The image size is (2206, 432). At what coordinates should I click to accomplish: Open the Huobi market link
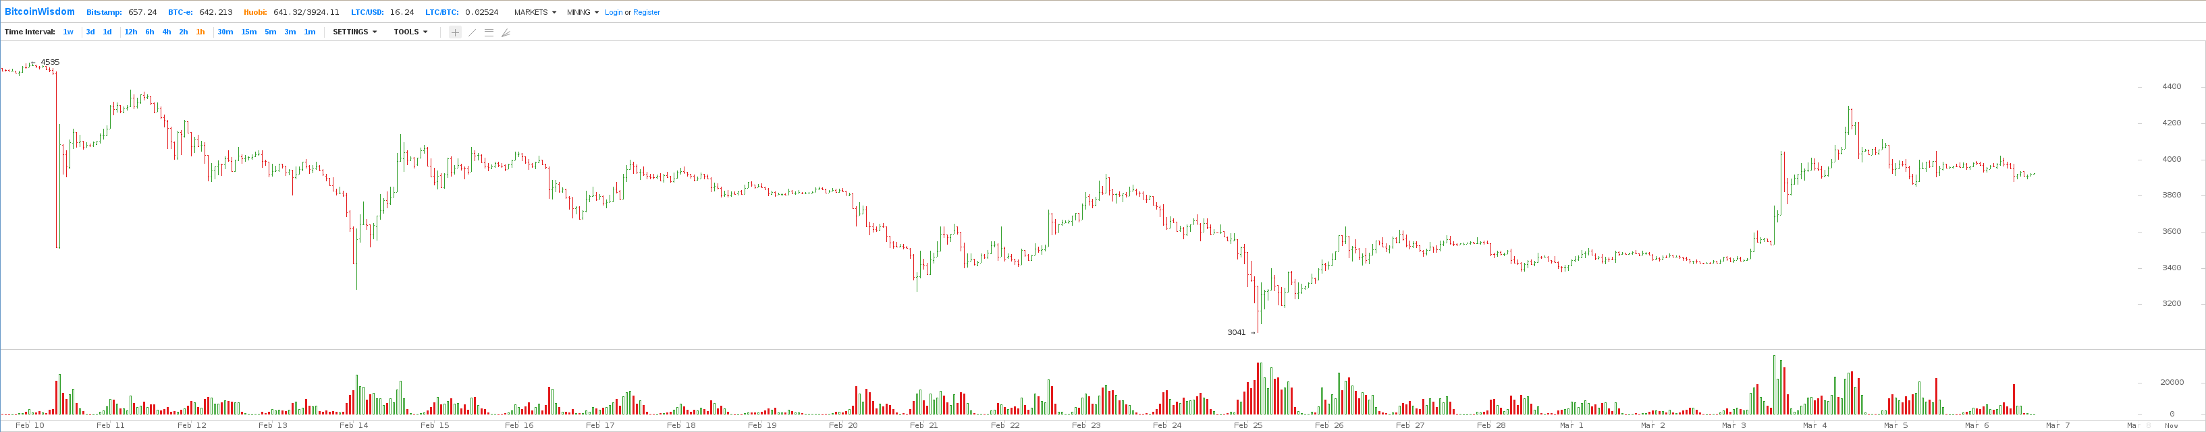(x=255, y=13)
